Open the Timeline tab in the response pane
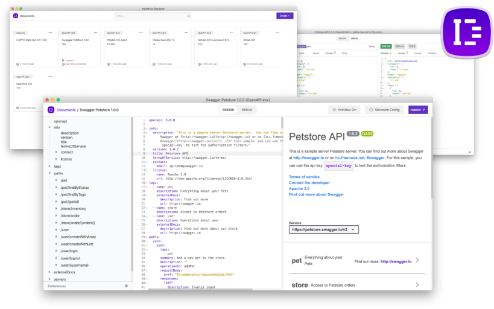The width and height of the screenshot is (494, 309). pos(432,53)
